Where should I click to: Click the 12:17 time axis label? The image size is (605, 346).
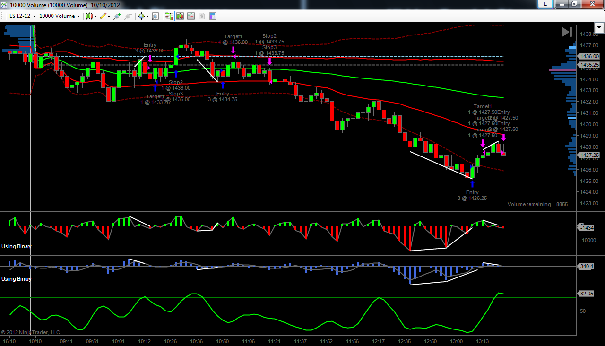click(x=378, y=341)
